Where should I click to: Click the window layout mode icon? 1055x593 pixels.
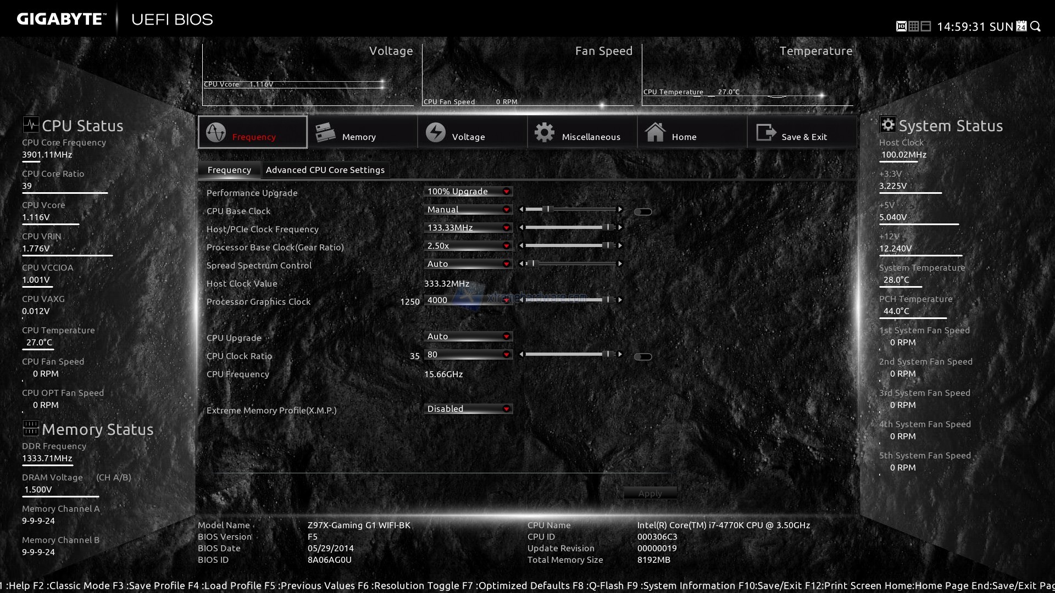[925, 26]
